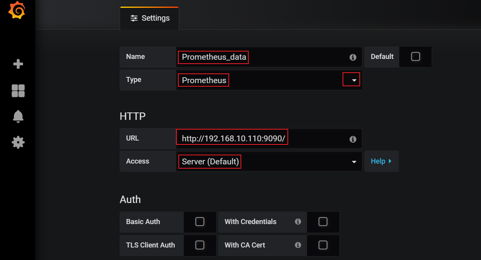Click the With Credentials info icon

pos(298,221)
